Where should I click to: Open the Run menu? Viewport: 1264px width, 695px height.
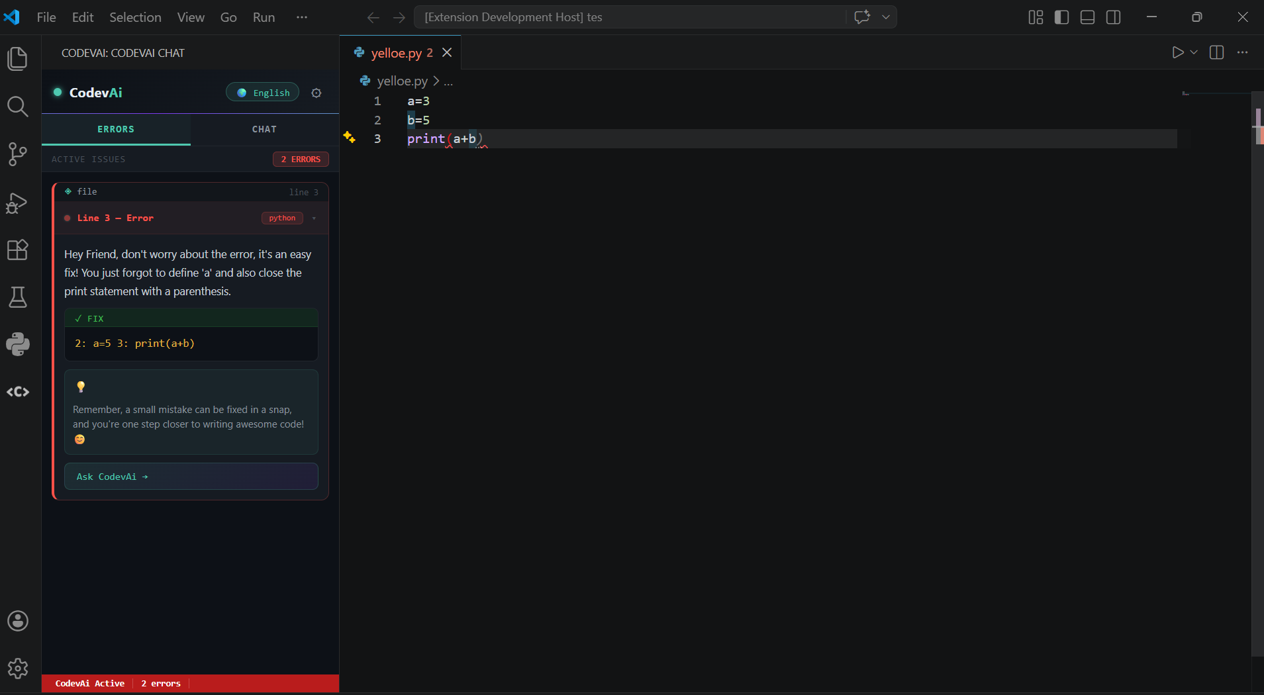(264, 17)
